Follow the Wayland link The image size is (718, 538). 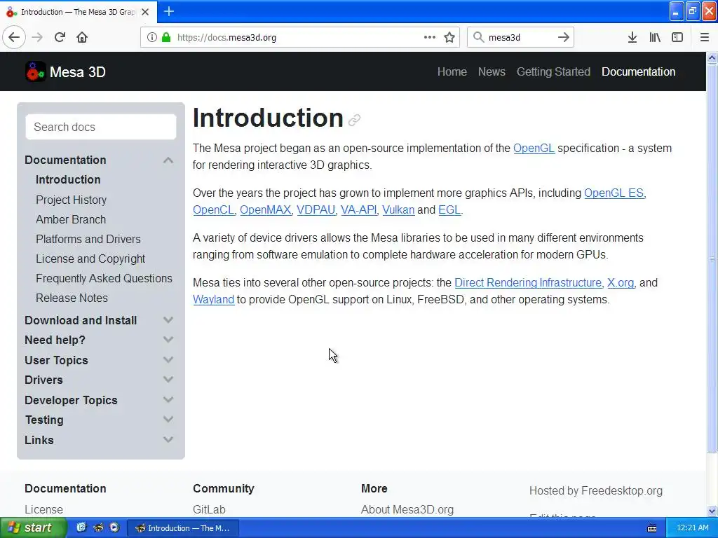[213, 300]
